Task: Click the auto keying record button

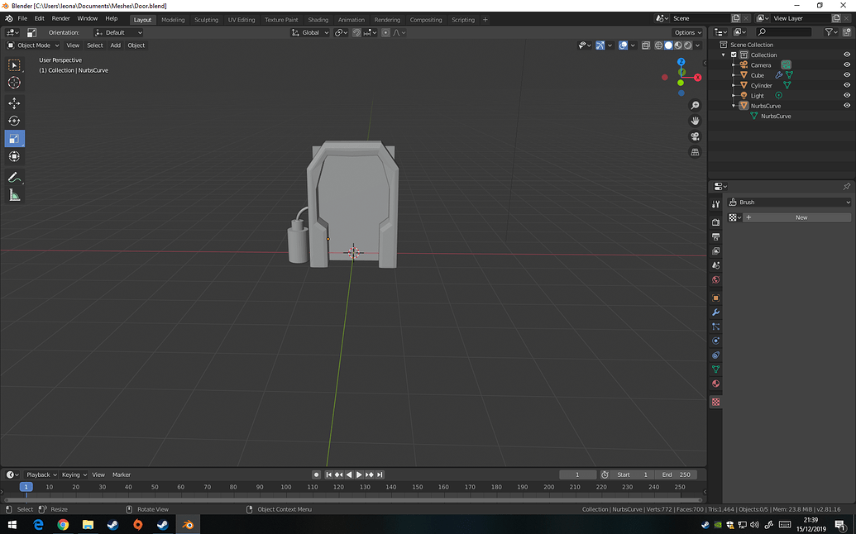Action: point(316,475)
